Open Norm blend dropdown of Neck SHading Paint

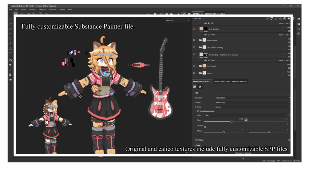[282, 35]
